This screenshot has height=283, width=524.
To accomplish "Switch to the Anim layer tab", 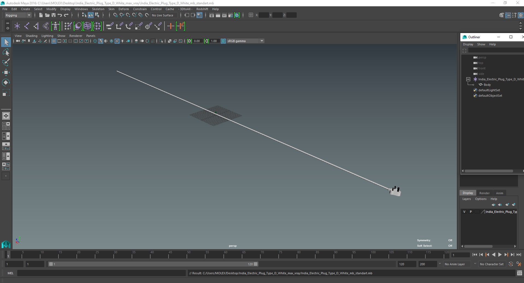I will (x=499, y=193).
